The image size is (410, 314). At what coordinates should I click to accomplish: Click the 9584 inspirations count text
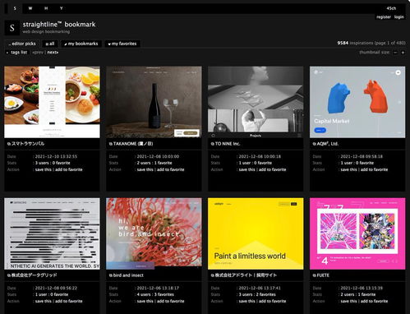point(371,43)
